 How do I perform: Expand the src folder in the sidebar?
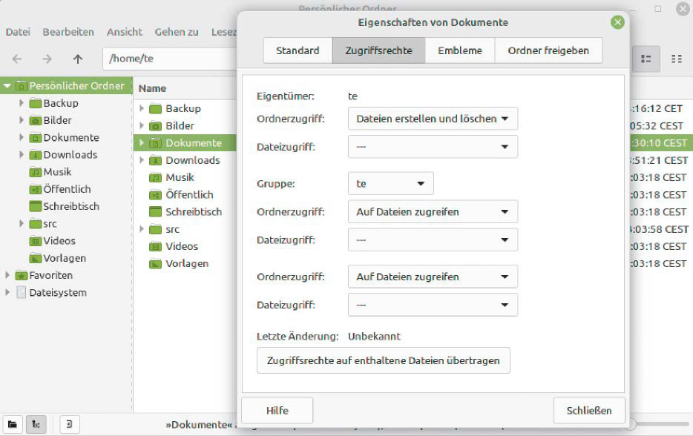pyautogui.click(x=21, y=223)
